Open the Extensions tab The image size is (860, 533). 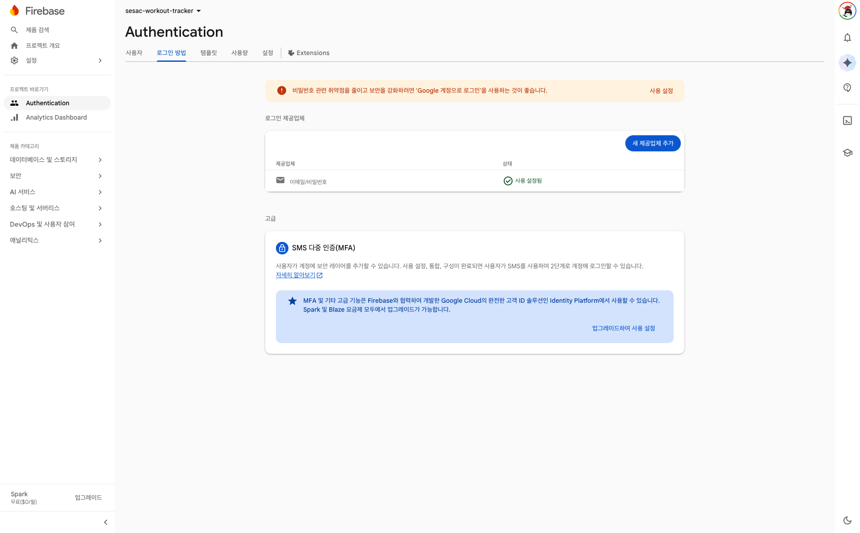[x=309, y=53]
